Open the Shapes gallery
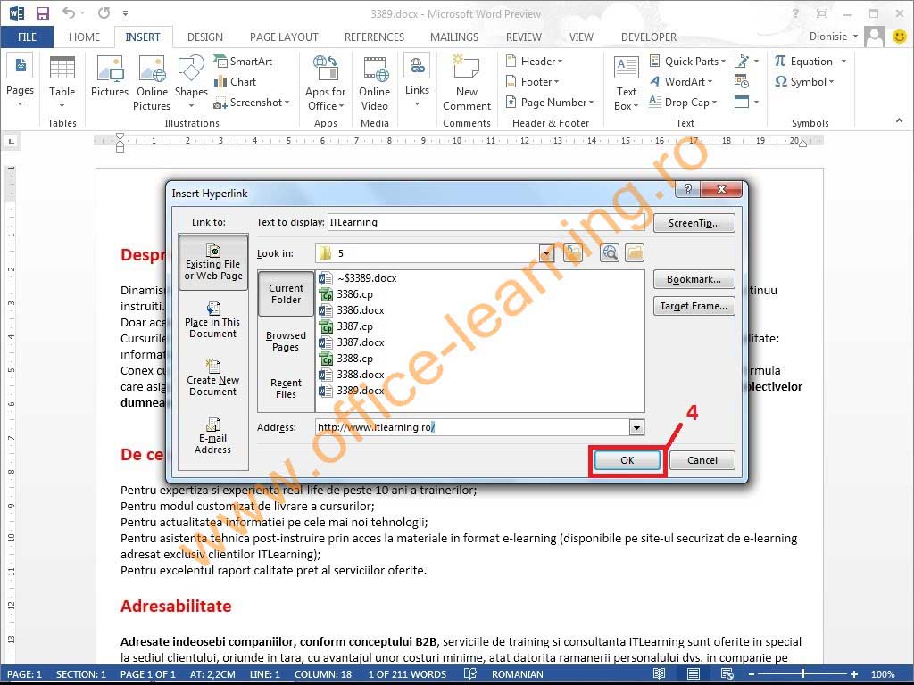 pos(191,83)
